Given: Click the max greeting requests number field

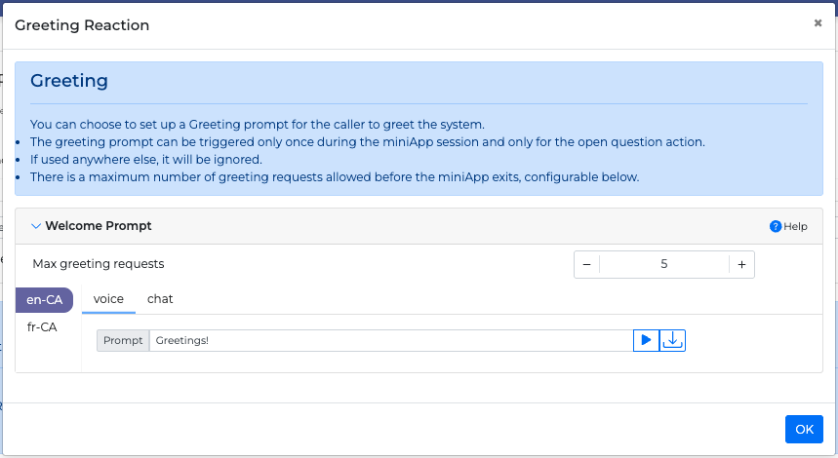Looking at the screenshot, I should (664, 264).
